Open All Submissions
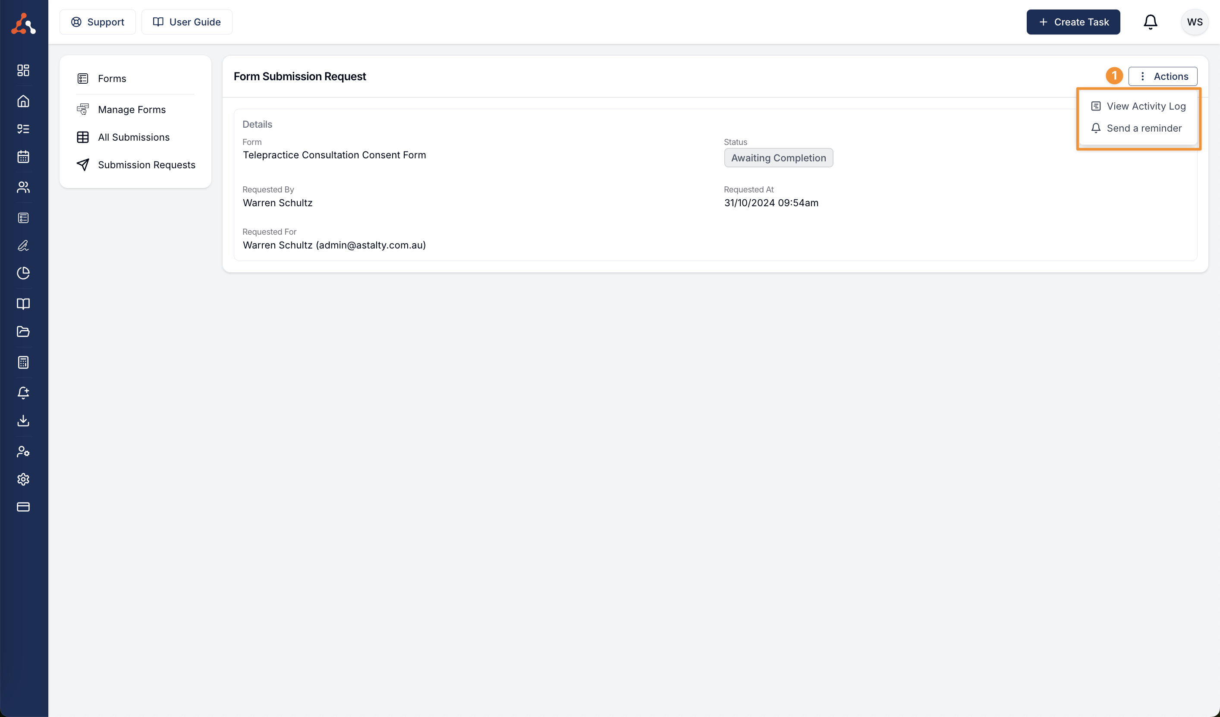The width and height of the screenshot is (1220, 717). [x=123, y=137]
